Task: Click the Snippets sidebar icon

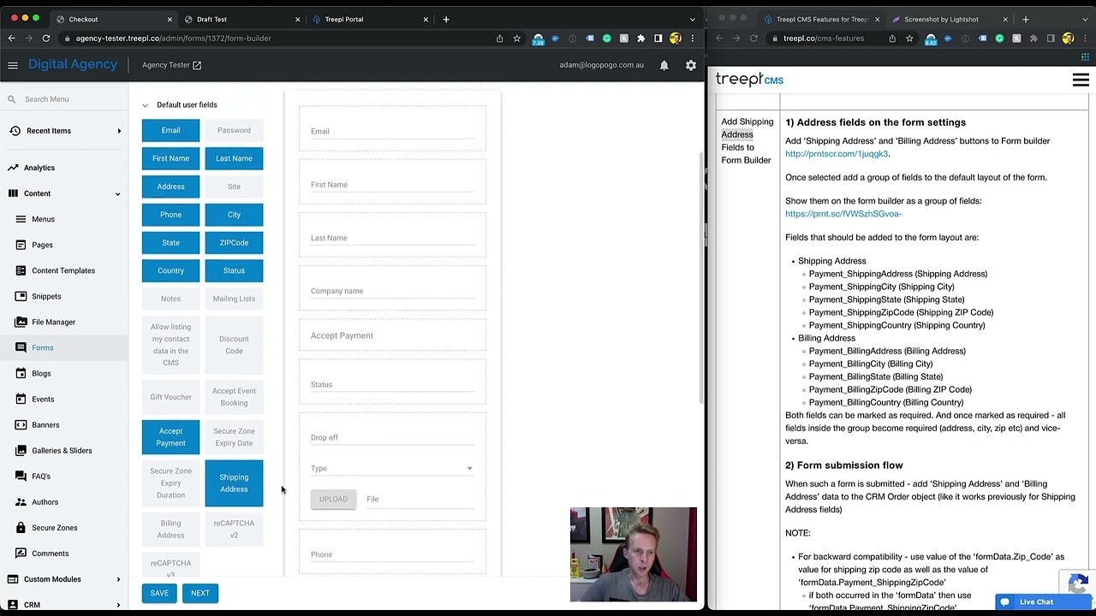Action: point(21,296)
